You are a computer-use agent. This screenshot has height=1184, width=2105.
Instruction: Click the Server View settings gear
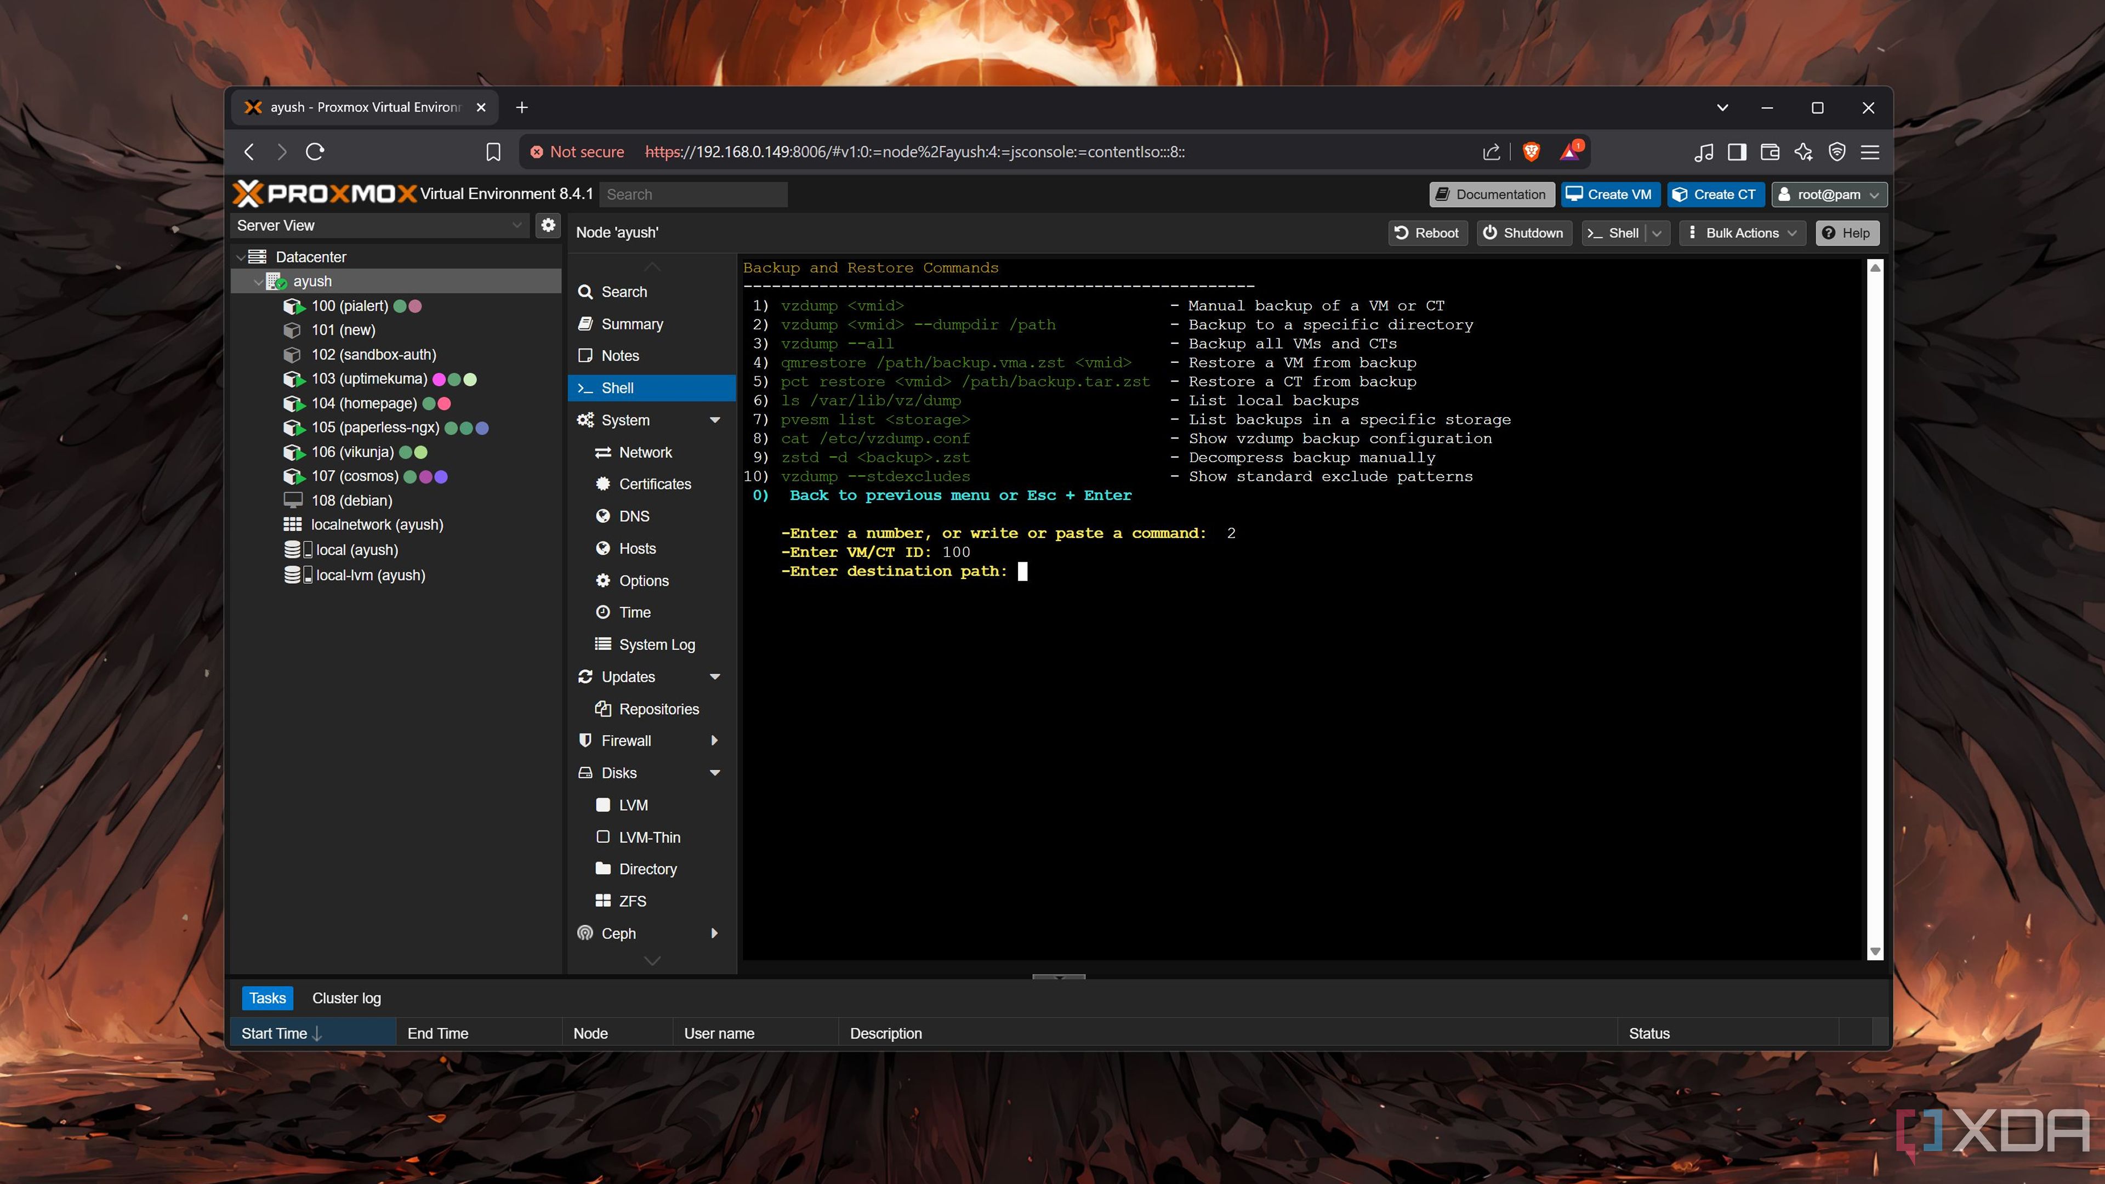click(548, 225)
